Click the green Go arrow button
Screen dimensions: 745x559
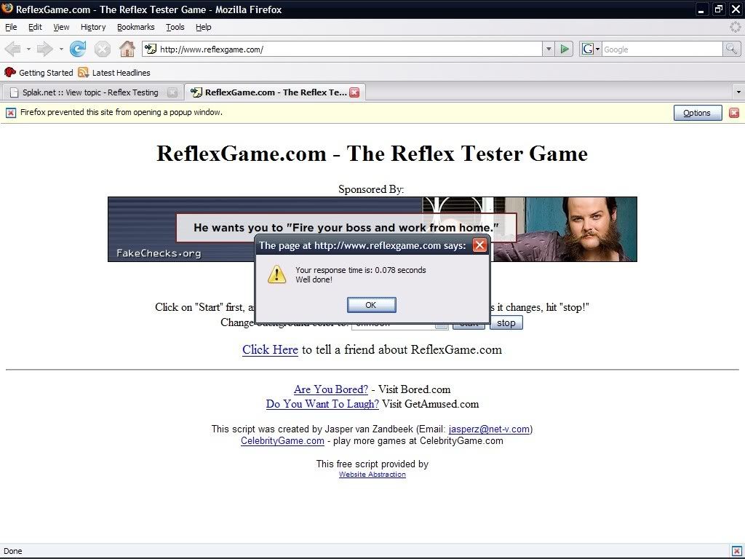[565, 49]
